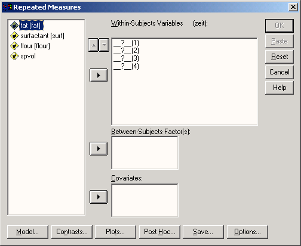Open the Save... dialog
This screenshot has width=301, height=246.
203,232
